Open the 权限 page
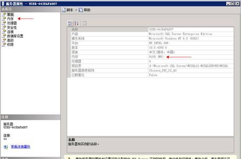The height and width of the screenshot is (159, 241). tap(10, 45)
